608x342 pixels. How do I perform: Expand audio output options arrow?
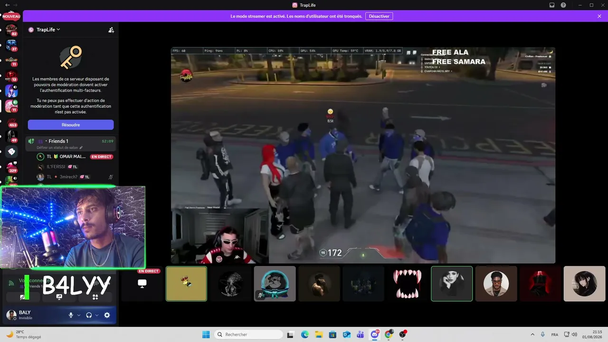pos(97,315)
